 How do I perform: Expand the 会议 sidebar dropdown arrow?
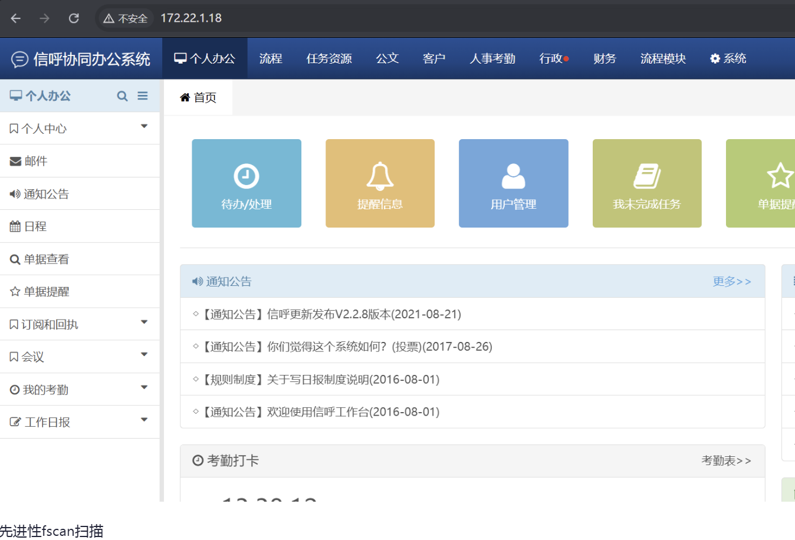tap(144, 355)
